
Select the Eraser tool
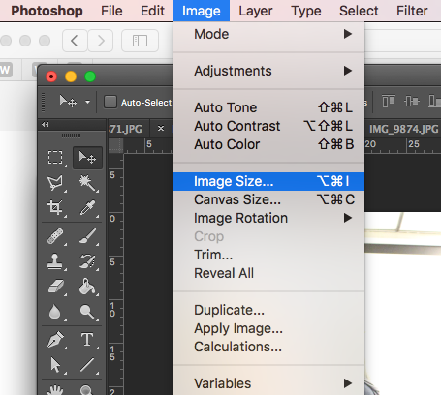coord(55,287)
